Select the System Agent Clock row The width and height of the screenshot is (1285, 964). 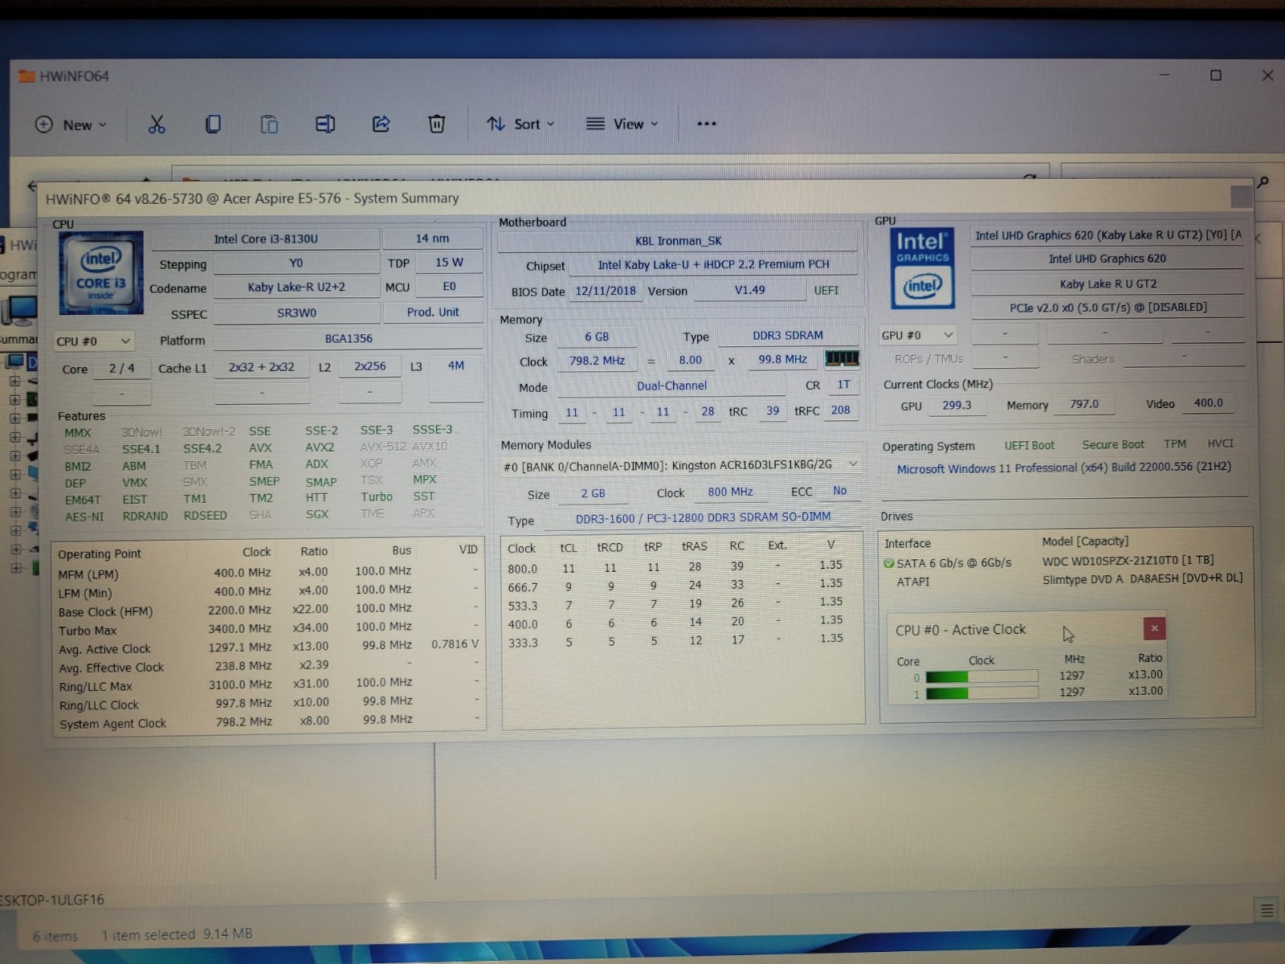[x=268, y=723]
